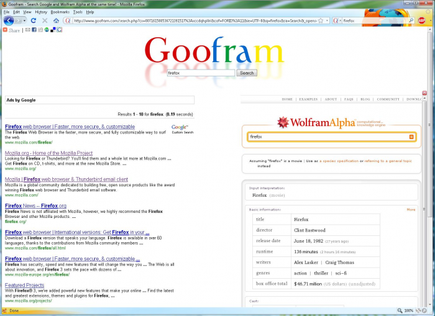Bookmark this page with the star icon
This screenshot has height=316, width=435.
click(x=321, y=20)
